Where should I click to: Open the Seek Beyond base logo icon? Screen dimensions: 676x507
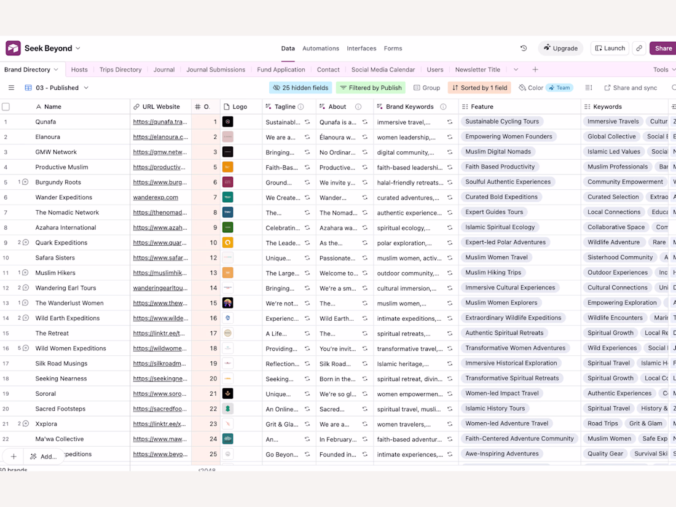[x=13, y=49]
